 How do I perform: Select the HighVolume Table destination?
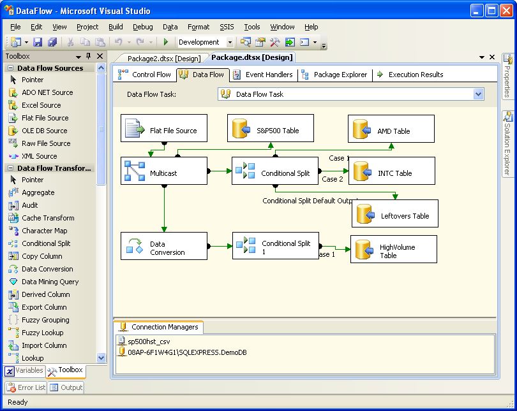(394, 249)
